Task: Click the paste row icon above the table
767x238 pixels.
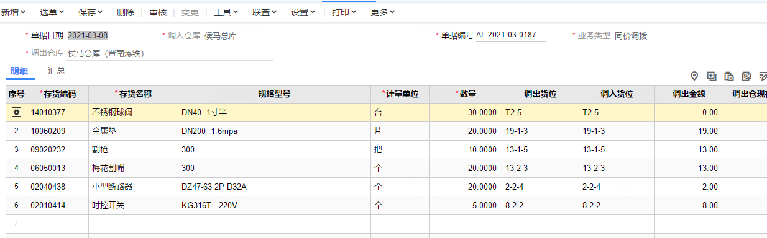Action: pos(729,76)
